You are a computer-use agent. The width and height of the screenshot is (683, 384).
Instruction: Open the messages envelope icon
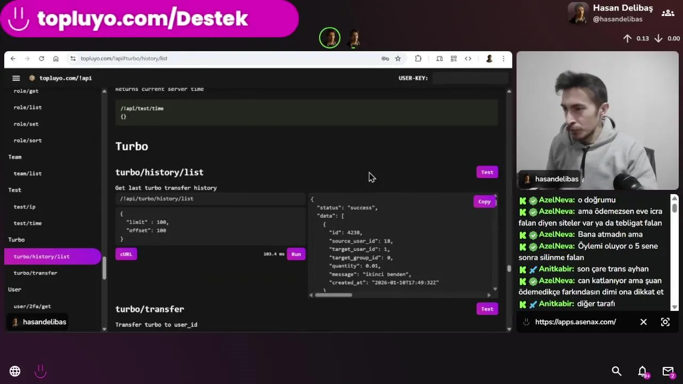click(x=668, y=371)
